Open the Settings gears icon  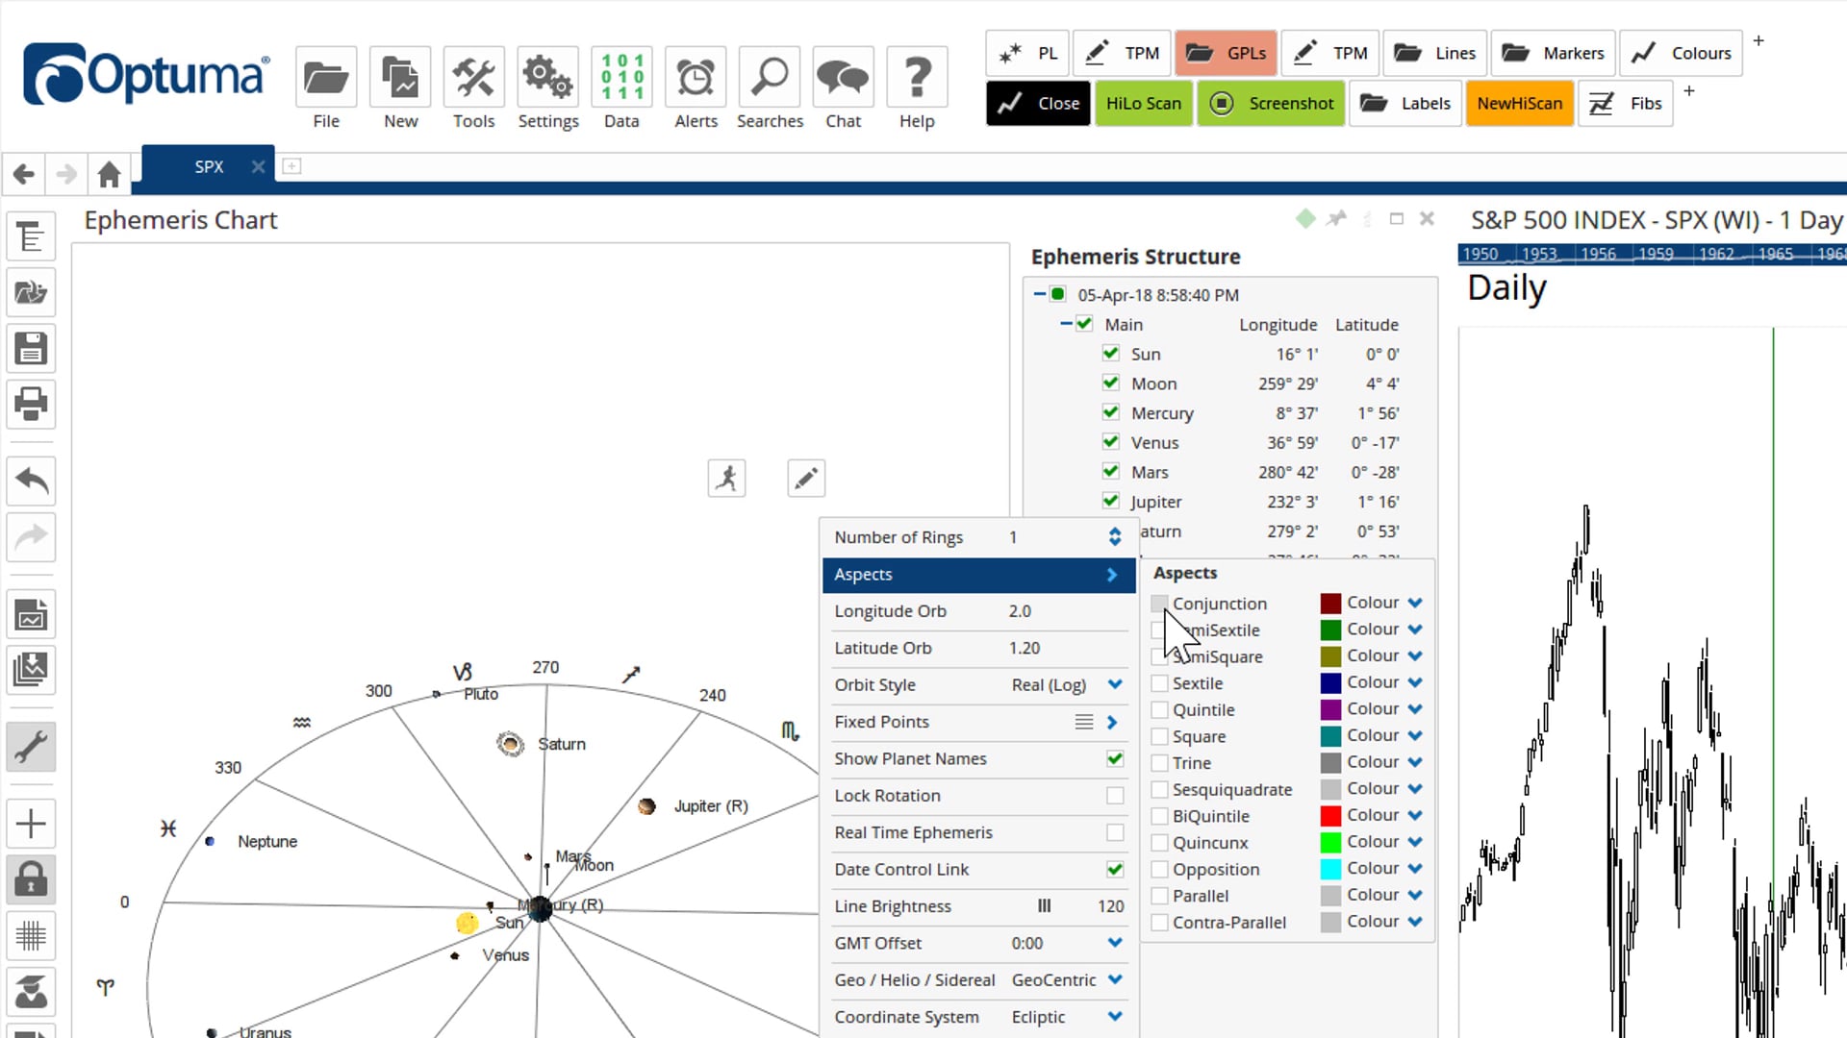point(547,77)
